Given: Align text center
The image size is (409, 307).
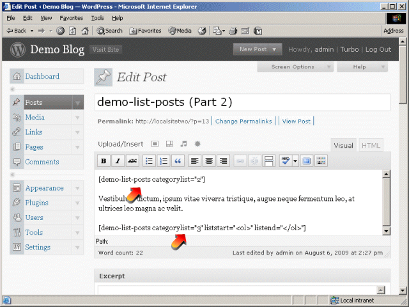Looking at the screenshot, I should [x=209, y=161].
